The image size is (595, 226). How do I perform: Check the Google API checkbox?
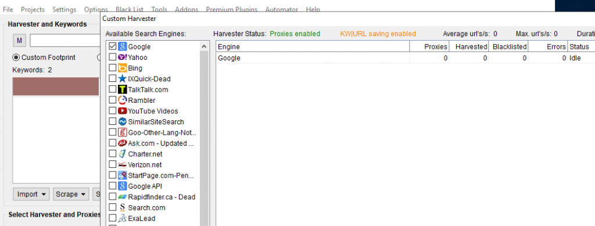click(112, 186)
